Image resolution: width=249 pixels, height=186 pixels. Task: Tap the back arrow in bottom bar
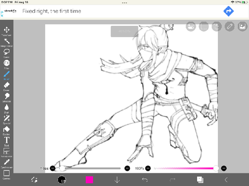click(226, 180)
